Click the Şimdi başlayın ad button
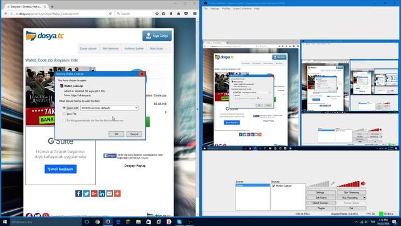Screen dimensions: 401x226 tap(61, 169)
